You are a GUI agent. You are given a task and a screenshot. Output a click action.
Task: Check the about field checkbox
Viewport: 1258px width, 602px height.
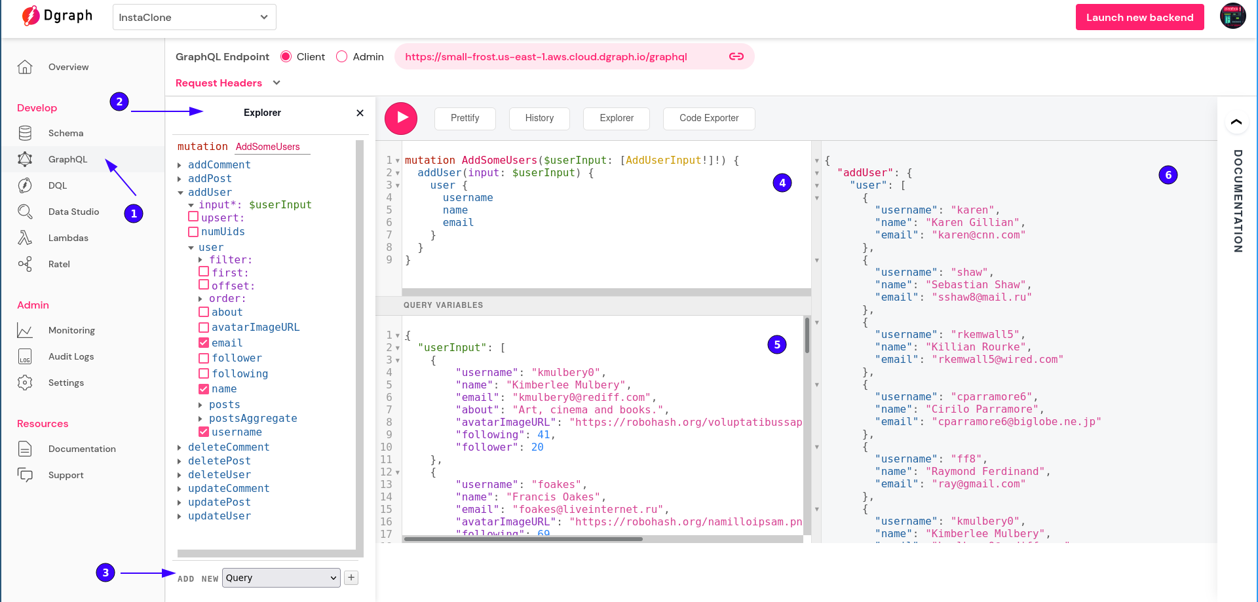[x=204, y=312]
